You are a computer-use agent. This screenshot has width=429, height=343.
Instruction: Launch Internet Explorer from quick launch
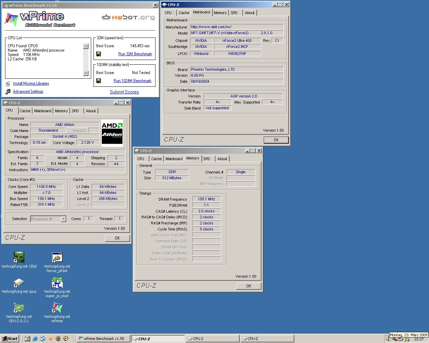point(35,339)
